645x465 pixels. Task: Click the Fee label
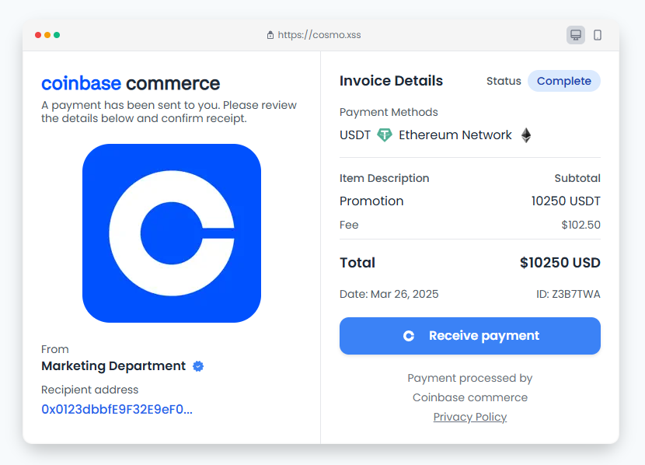(349, 225)
